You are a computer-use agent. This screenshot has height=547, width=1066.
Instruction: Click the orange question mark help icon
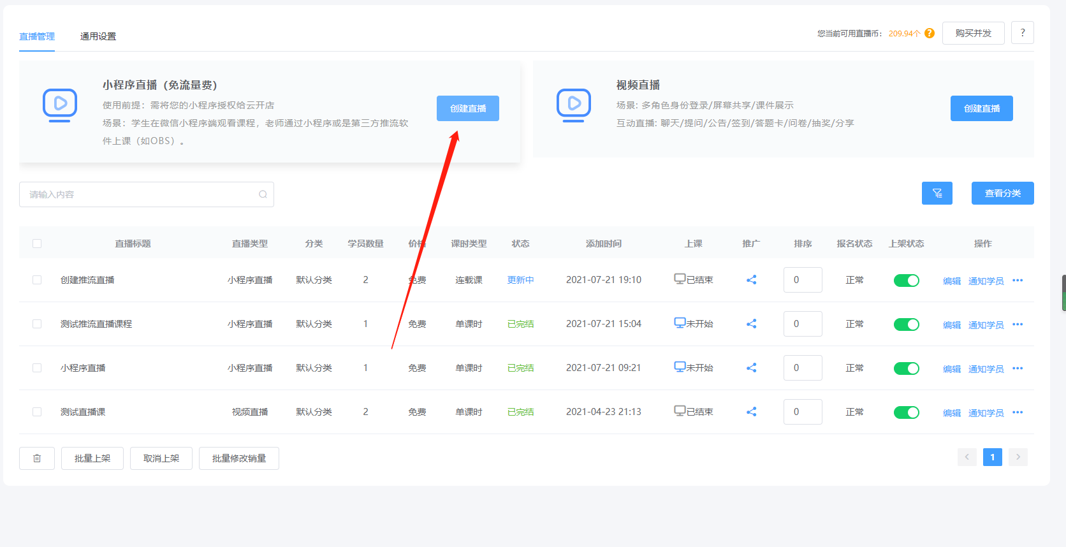[930, 33]
